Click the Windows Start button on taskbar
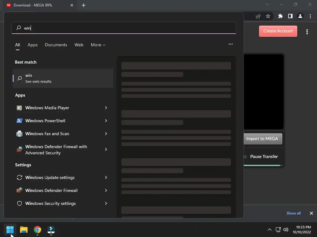Image resolution: width=317 pixels, height=237 pixels. (x=10, y=230)
